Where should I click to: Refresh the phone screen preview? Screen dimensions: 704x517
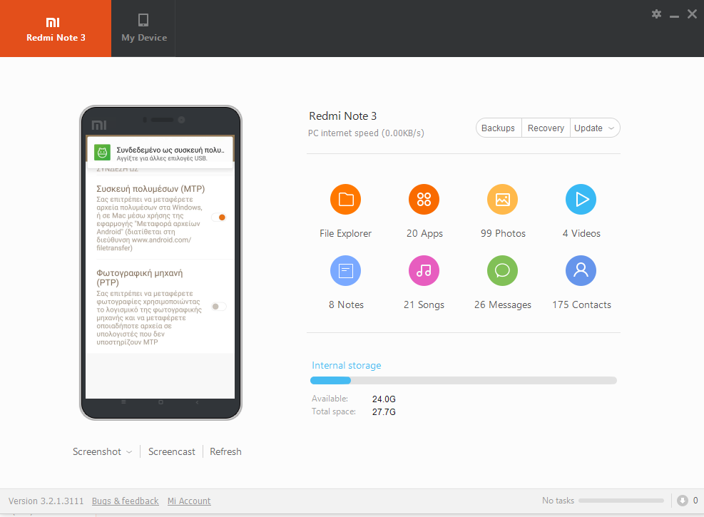(x=225, y=451)
